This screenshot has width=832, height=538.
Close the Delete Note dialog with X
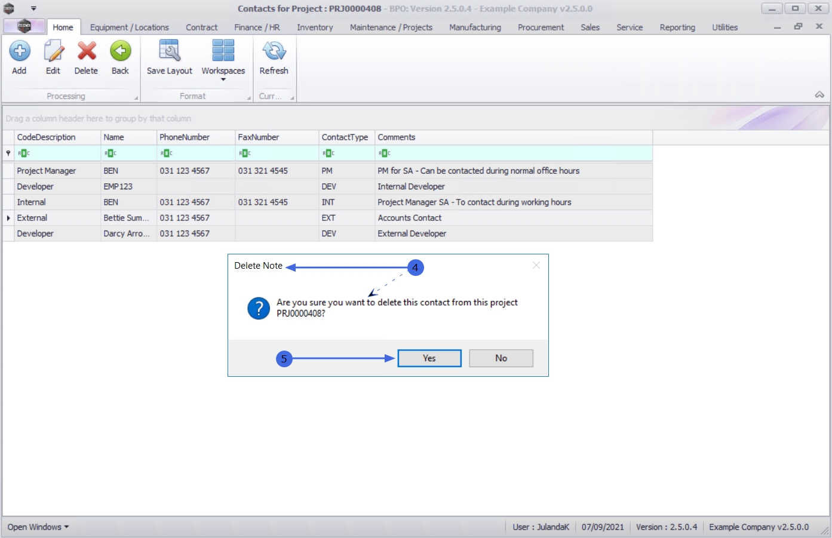click(x=536, y=265)
